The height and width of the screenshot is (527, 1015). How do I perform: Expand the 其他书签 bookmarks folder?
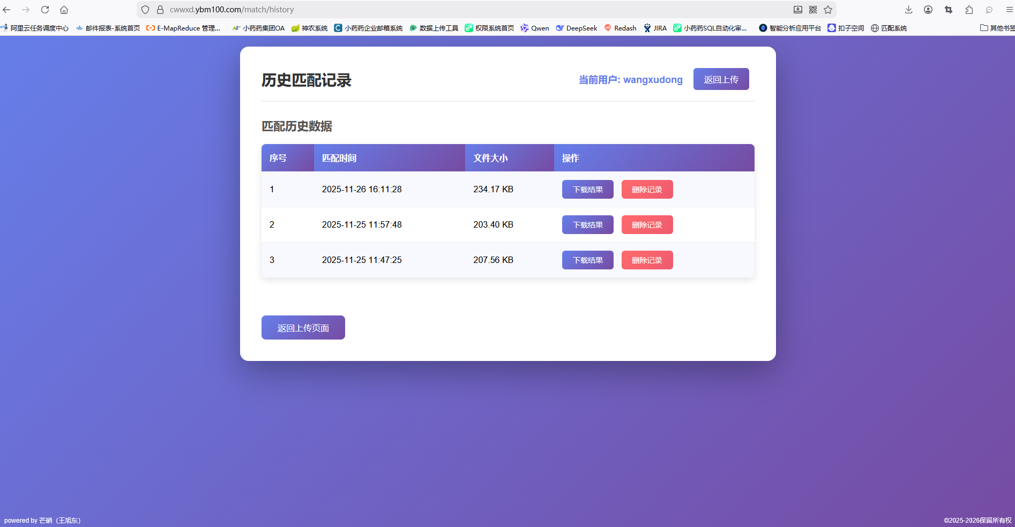point(997,28)
